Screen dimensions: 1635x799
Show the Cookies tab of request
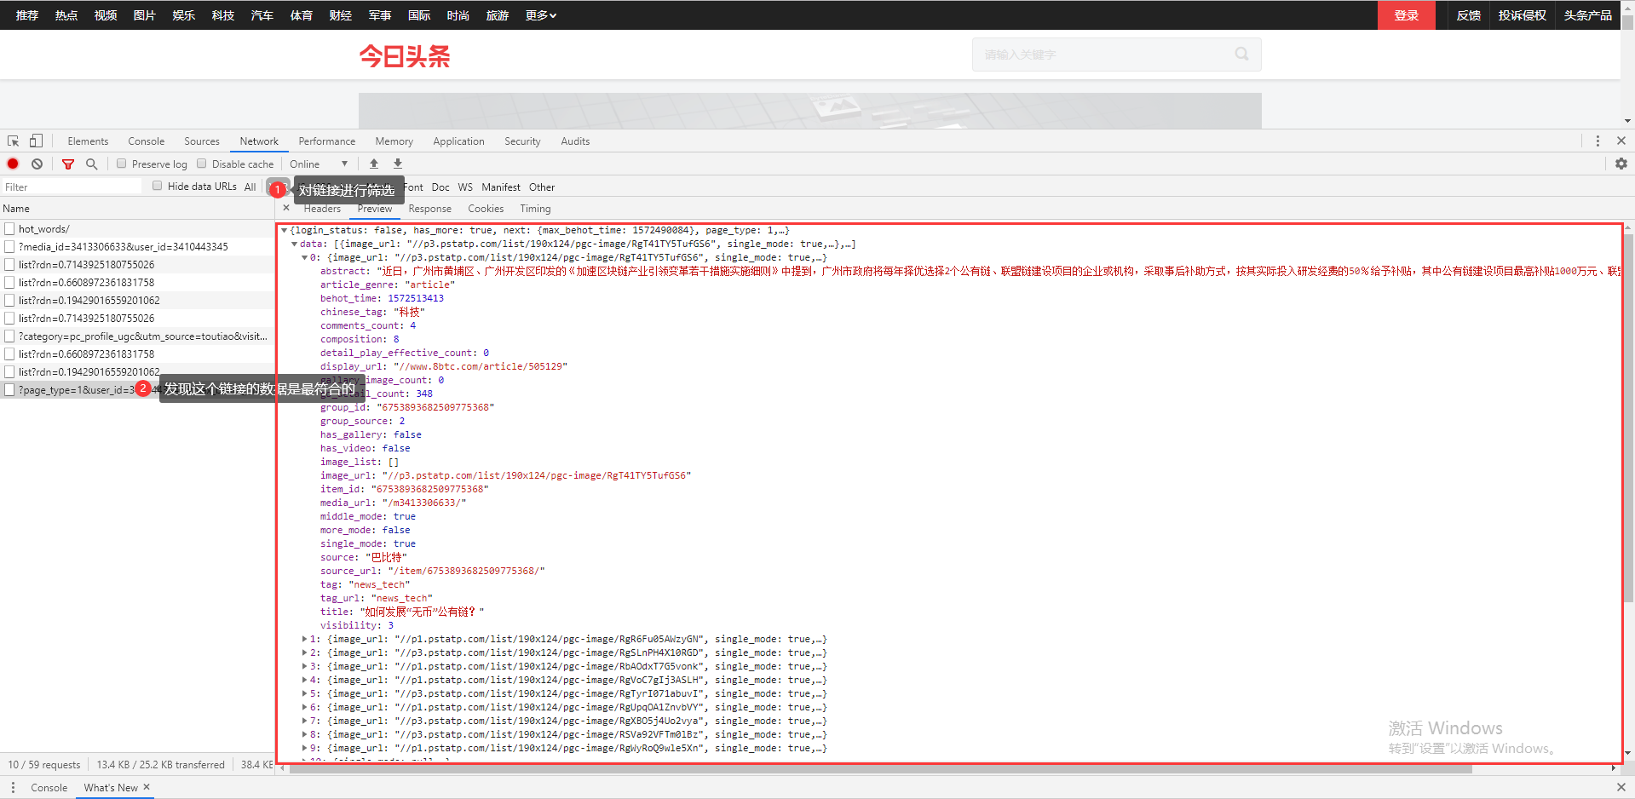click(486, 209)
